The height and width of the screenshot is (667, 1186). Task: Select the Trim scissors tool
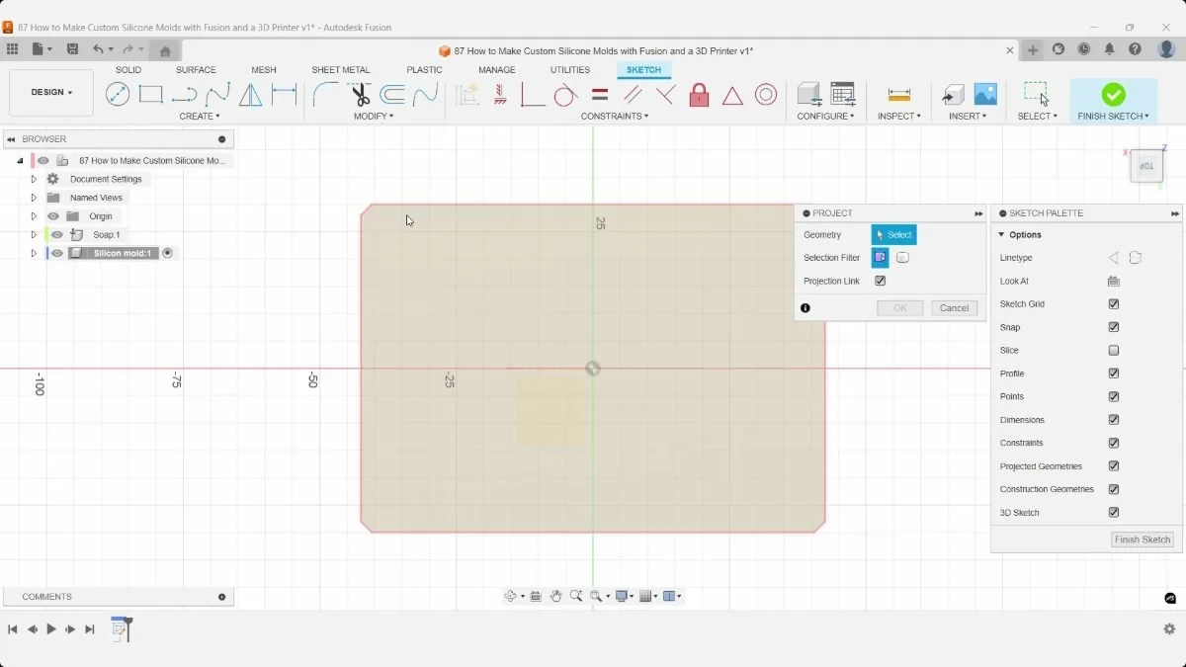click(x=360, y=94)
